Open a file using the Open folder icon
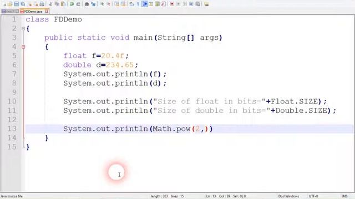The height and width of the screenshot is (199, 355). (x=10, y=4)
